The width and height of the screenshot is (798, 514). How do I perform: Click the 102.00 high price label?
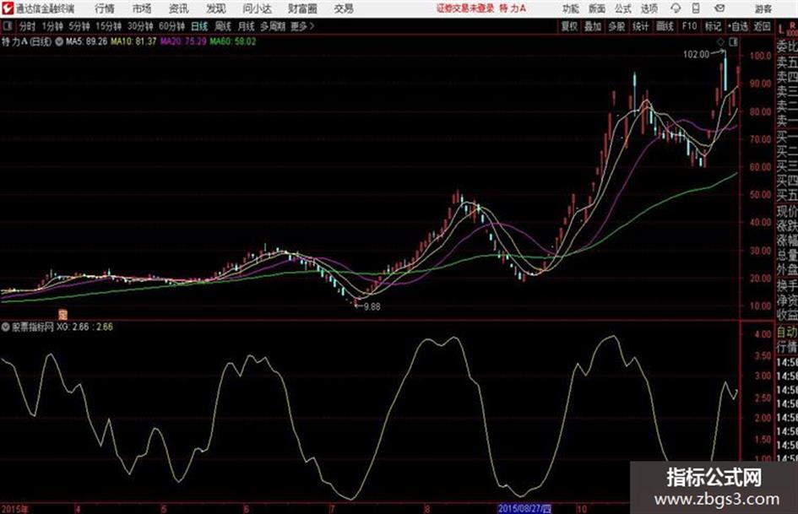coord(696,55)
